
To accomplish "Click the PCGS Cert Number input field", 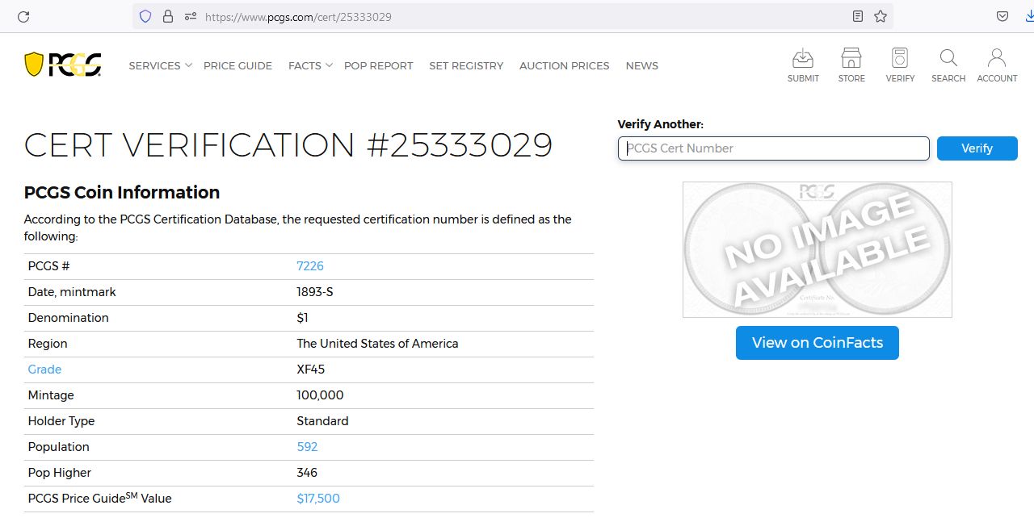I will (774, 148).
